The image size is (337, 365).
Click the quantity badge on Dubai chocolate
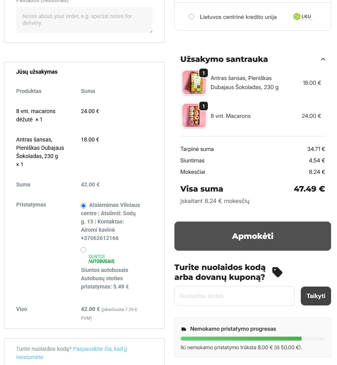point(203,73)
